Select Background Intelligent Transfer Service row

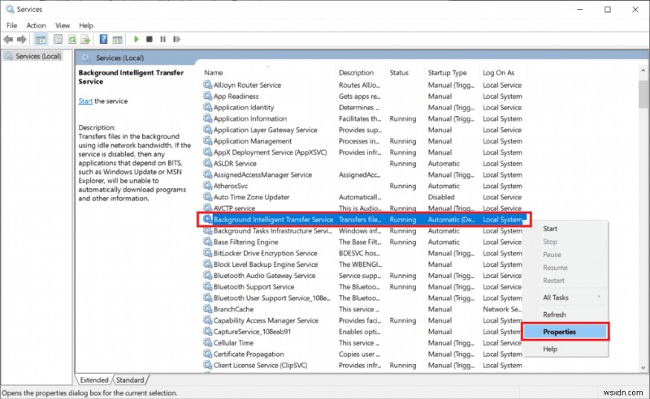[364, 219]
